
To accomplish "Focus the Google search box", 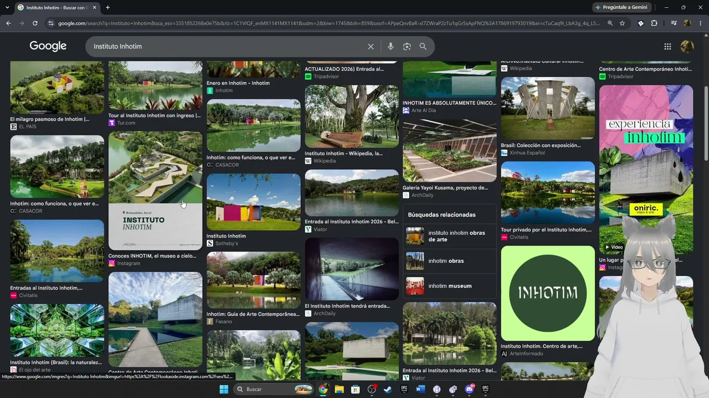I will click(227, 46).
